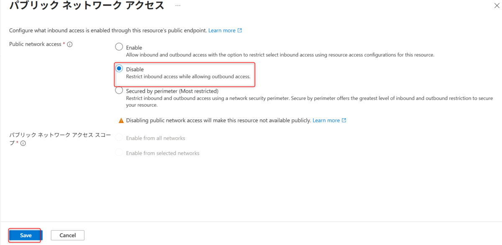Open Learn more in the disabling warning
Viewport: 502px width, 245px height.
click(x=327, y=120)
